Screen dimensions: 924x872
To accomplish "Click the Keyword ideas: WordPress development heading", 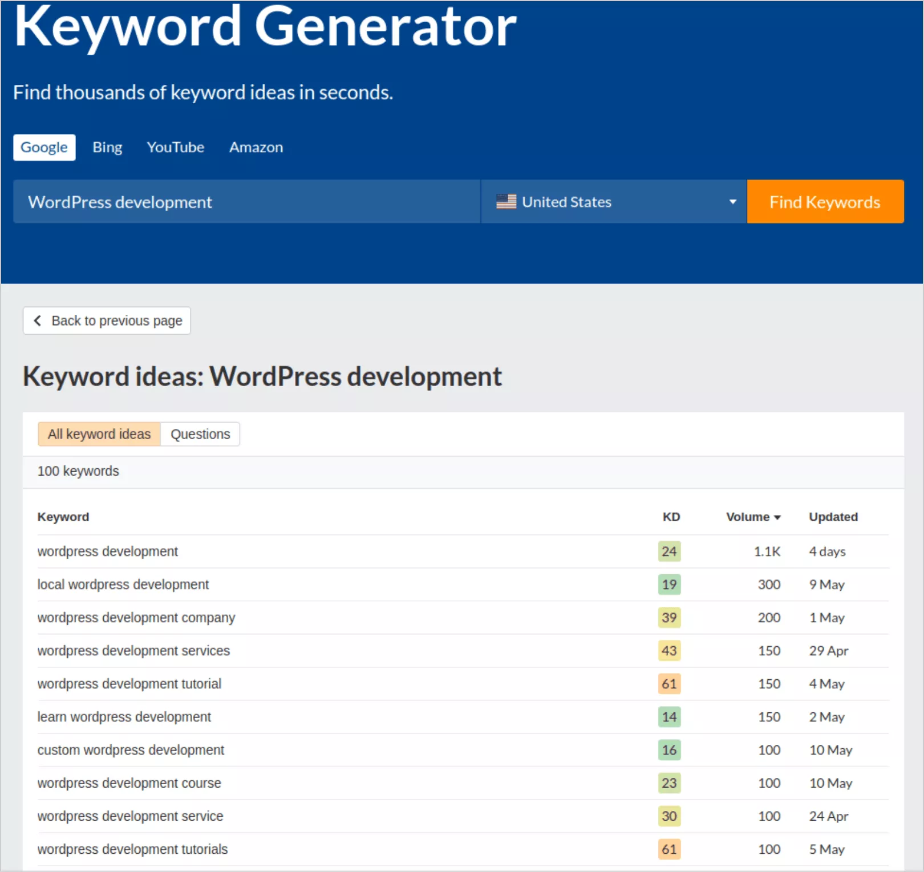I will (x=262, y=376).
